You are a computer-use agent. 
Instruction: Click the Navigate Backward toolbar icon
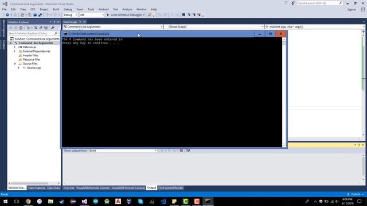point(7,15)
